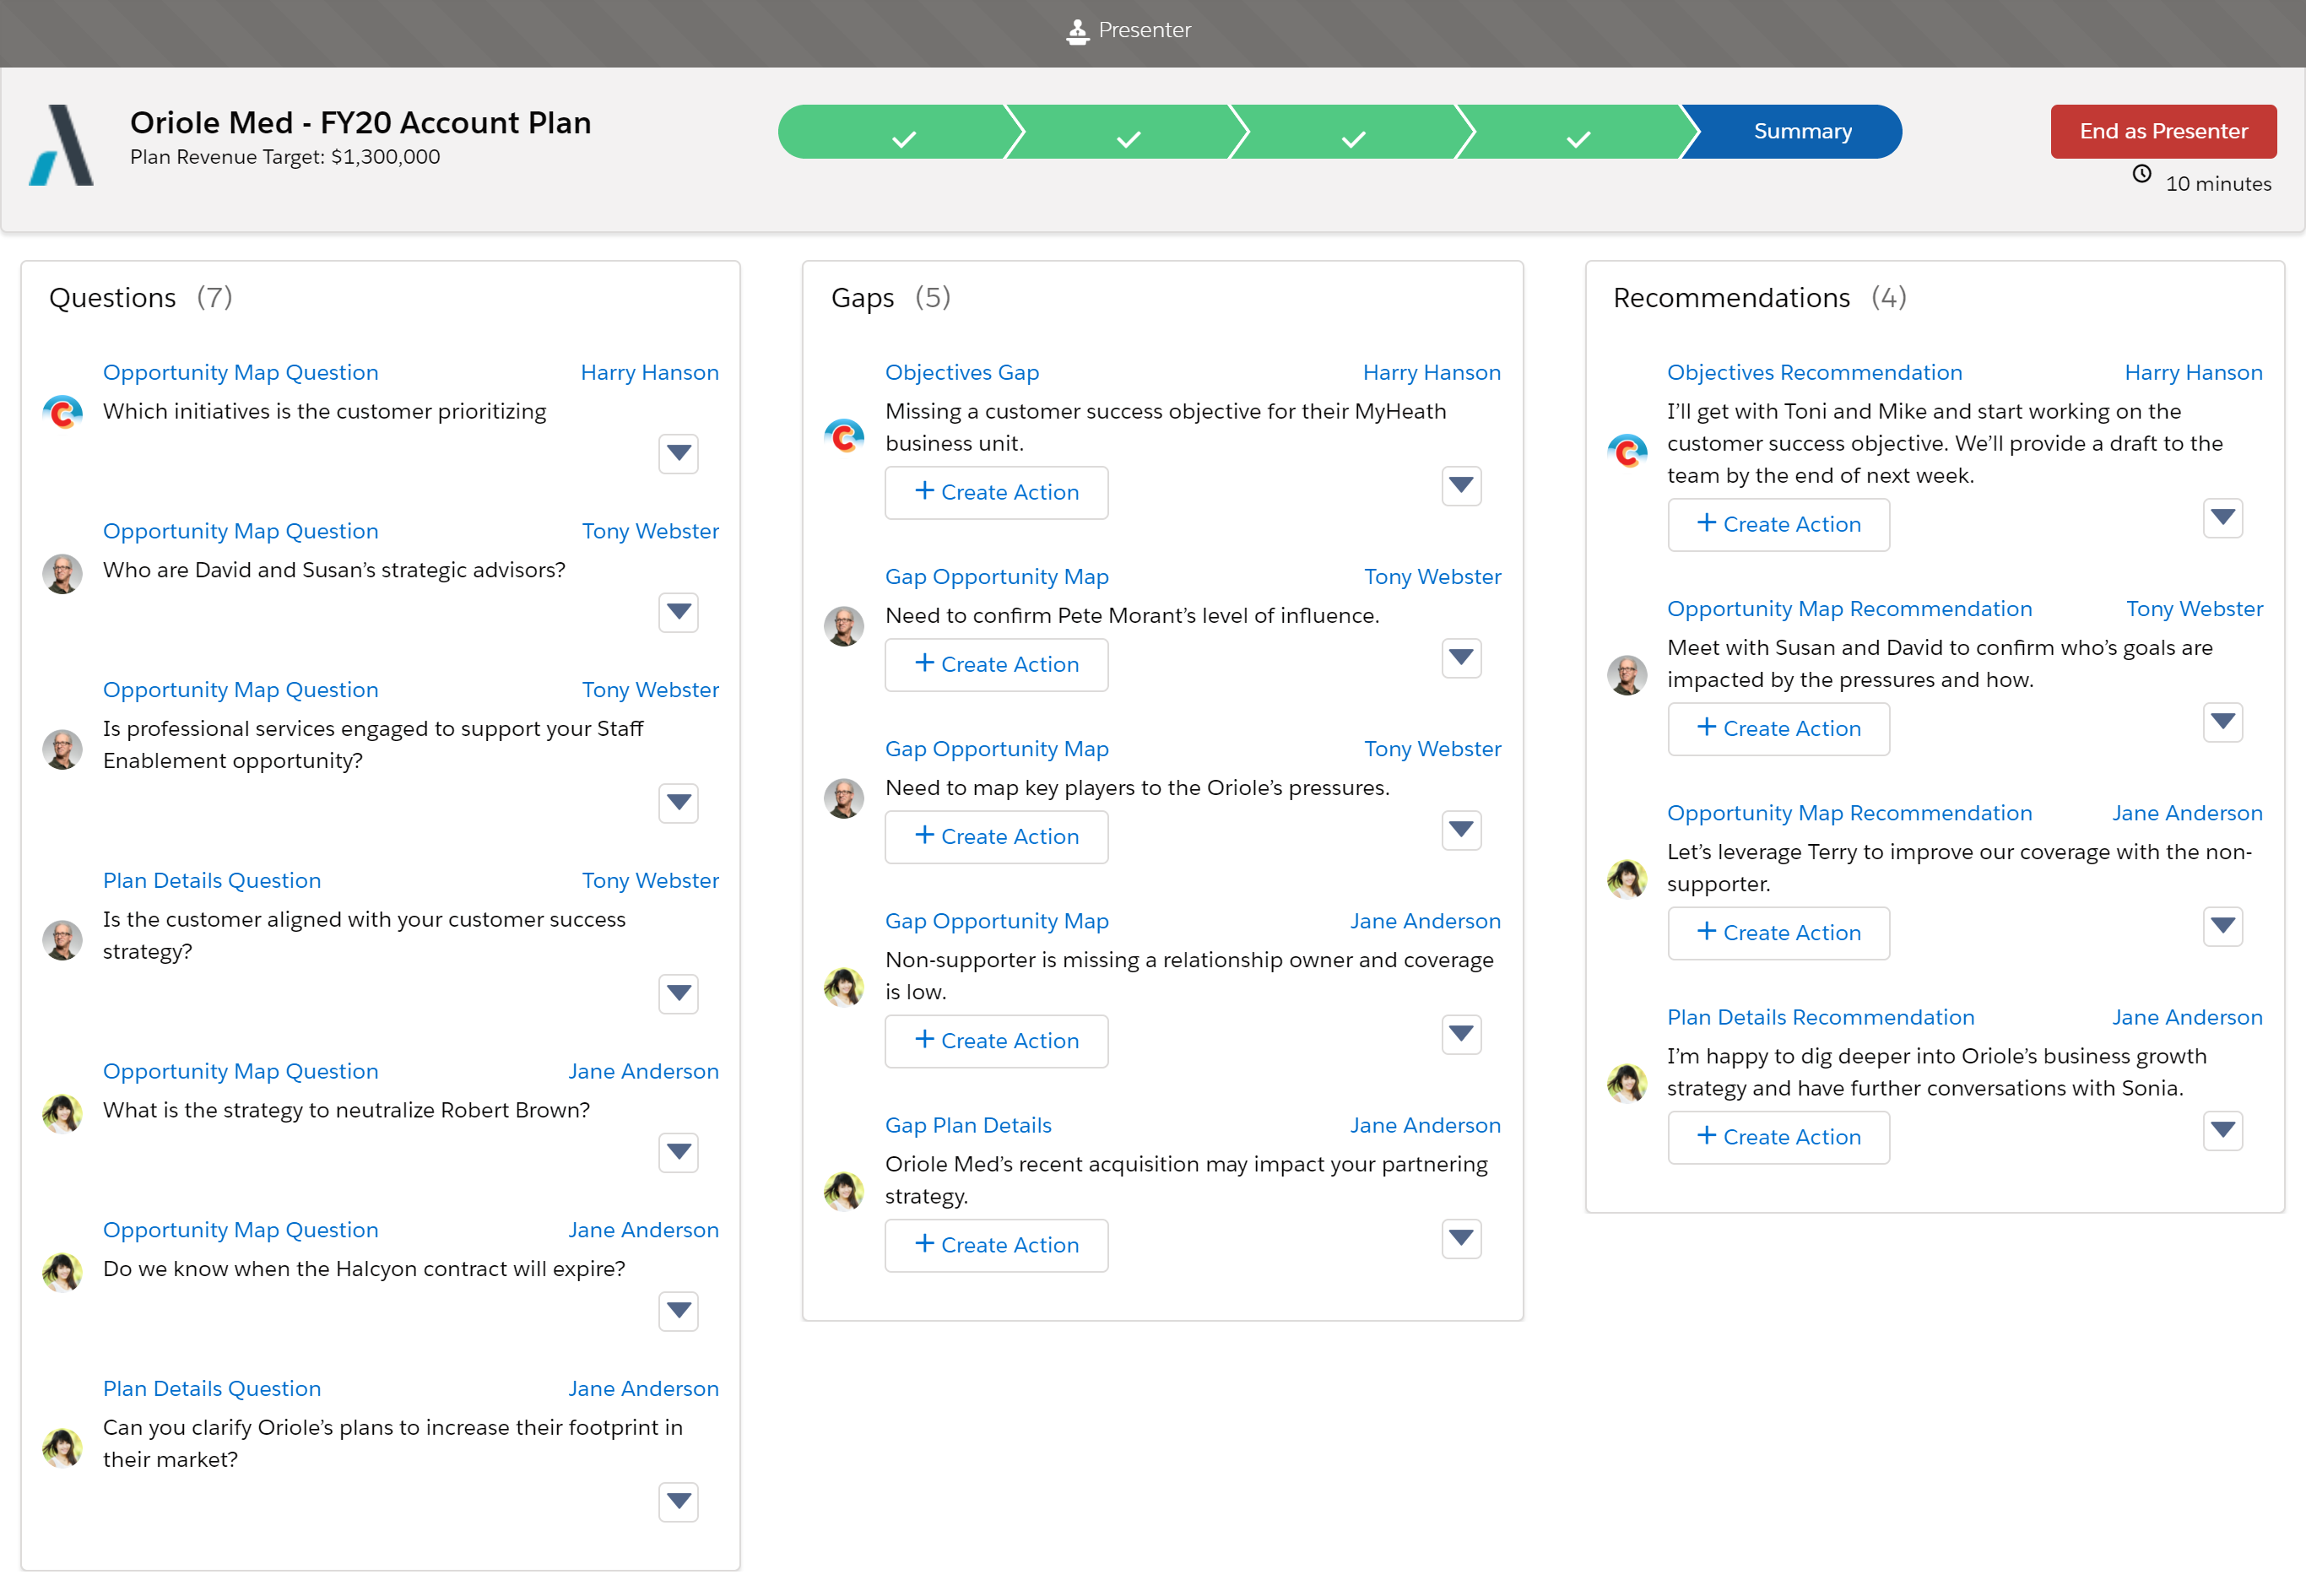
Task: Click avatar beside Non-supporter relationship owner gap
Action: (844, 987)
